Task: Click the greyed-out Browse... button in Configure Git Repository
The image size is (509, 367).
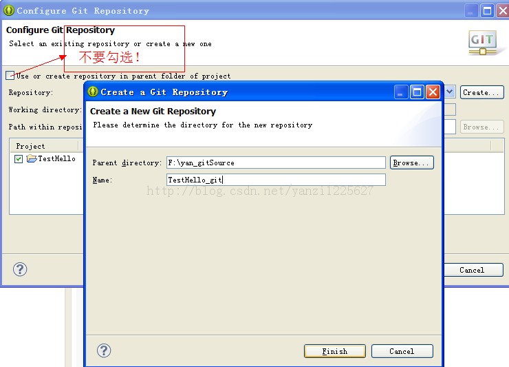Action: [481, 127]
